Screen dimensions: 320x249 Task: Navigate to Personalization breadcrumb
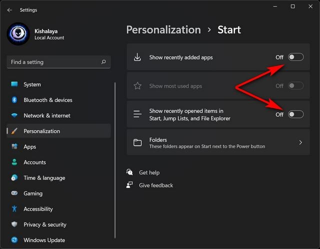click(163, 30)
